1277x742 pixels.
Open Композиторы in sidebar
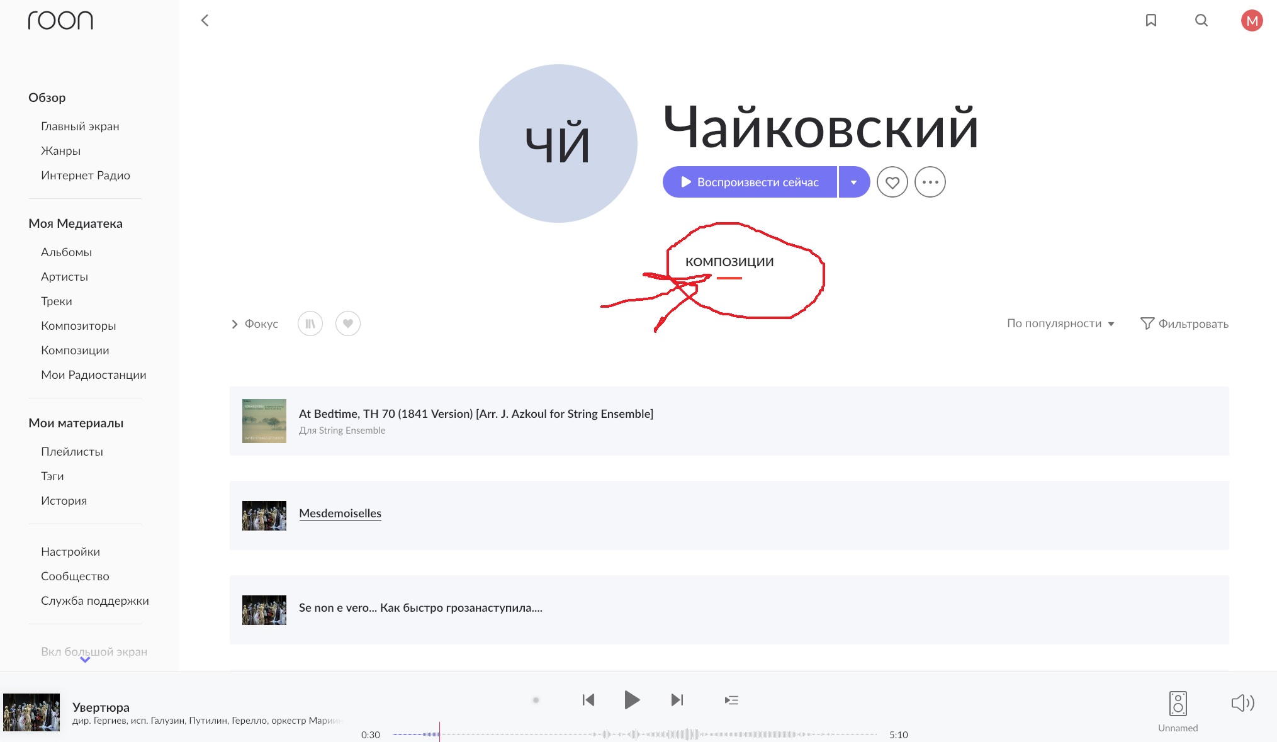click(79, 325)
